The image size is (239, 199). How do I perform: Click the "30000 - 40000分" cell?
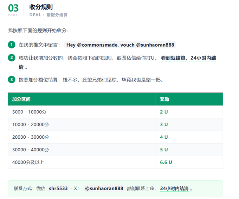pyautogui.click(x=82, y=150)
